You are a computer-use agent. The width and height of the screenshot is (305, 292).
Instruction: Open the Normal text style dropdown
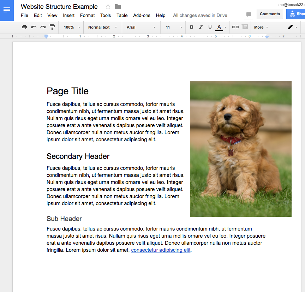point(102,27)
